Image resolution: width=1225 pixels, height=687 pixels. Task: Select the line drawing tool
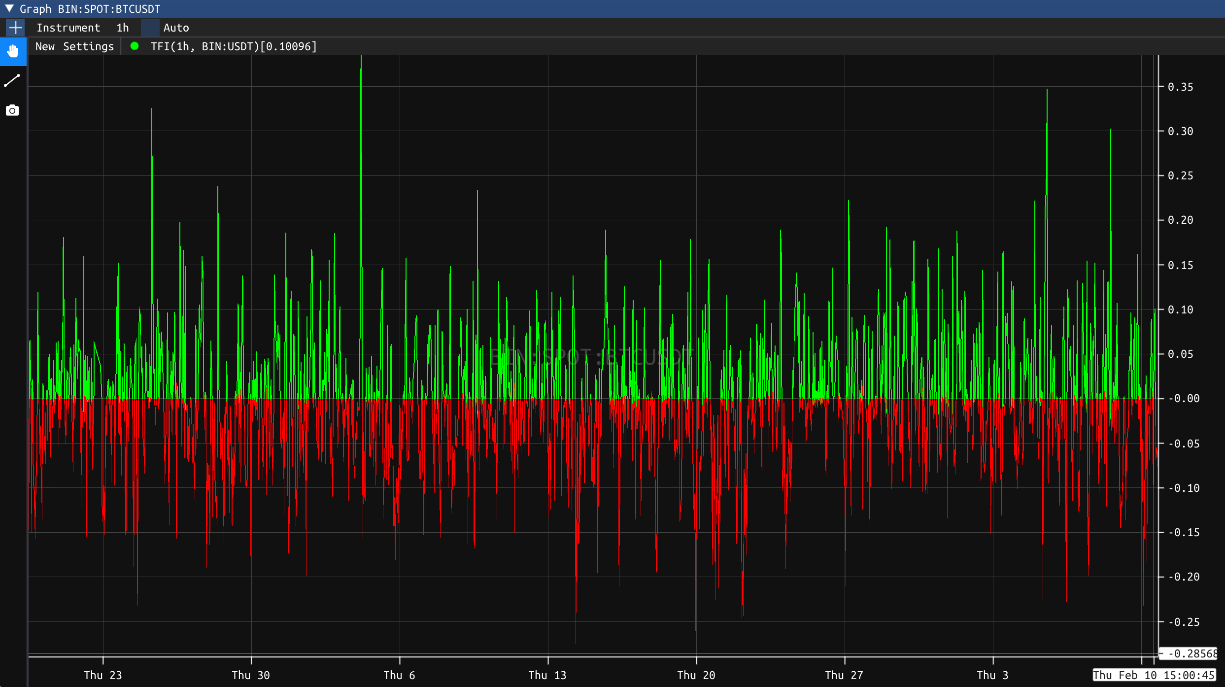(x=12, y=80)
